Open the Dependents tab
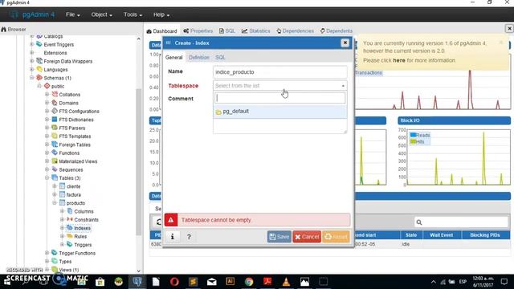Viewport: 514px width, 289px height. [x=336, y=31]
